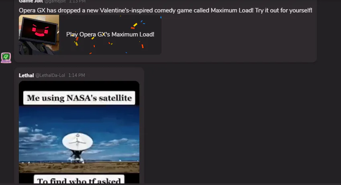Image resolution: width=341 pixels, height=185 pixels.
Task: Click the black top border of the meme
Action: (x=79, y=86)
